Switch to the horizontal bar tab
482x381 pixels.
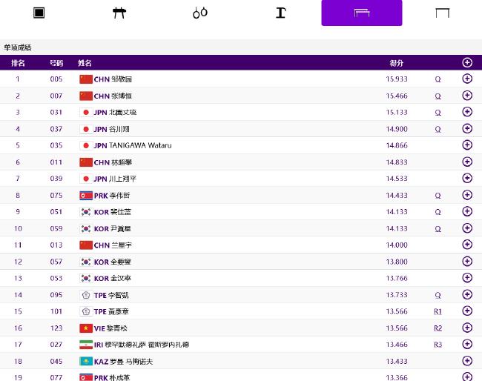[x=443, y=13]
